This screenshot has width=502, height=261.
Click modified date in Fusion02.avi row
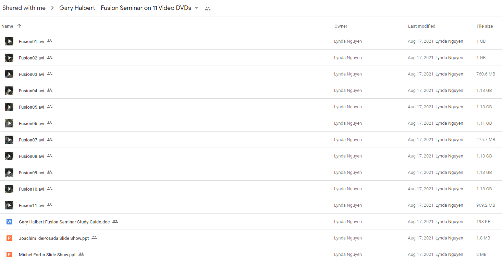tap(420, 58)
